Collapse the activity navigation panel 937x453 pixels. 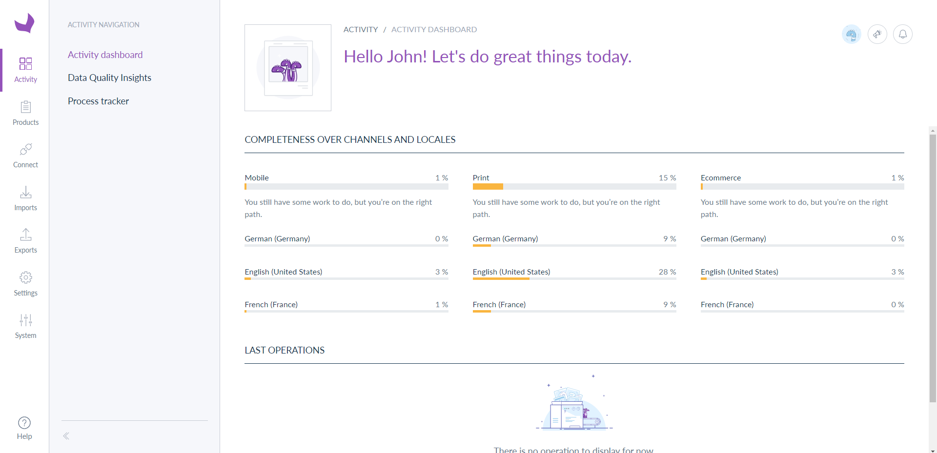(66, 436)
